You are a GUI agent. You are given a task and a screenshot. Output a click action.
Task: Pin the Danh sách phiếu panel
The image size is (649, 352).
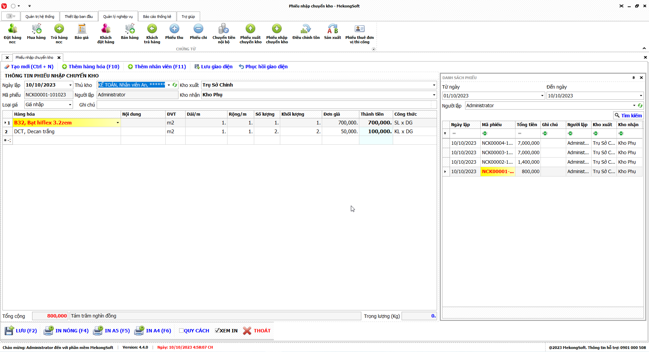tap(633, 78)
